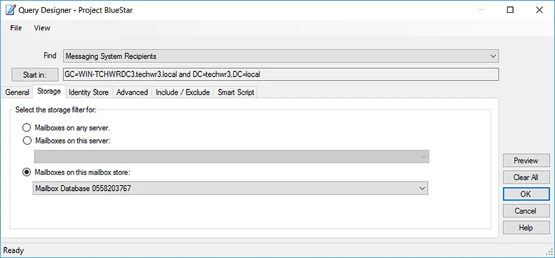Switch to the General tab
Screen dimensions: 555x258
17,92
